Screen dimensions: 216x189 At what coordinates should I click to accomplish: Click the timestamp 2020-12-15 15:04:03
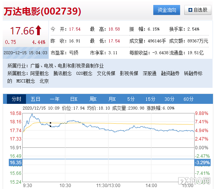(26, 53)
